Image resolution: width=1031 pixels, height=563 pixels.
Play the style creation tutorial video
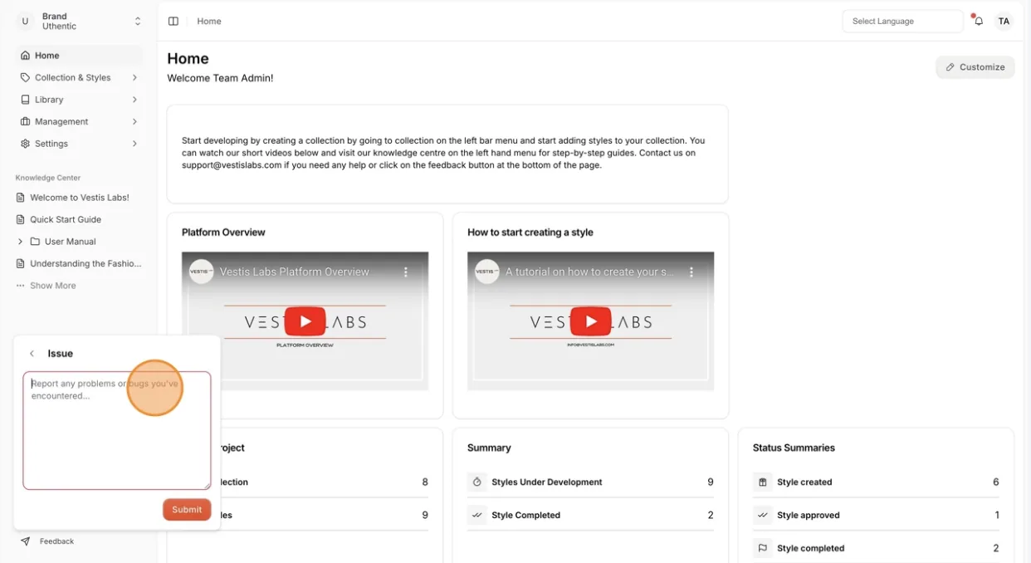591,321
